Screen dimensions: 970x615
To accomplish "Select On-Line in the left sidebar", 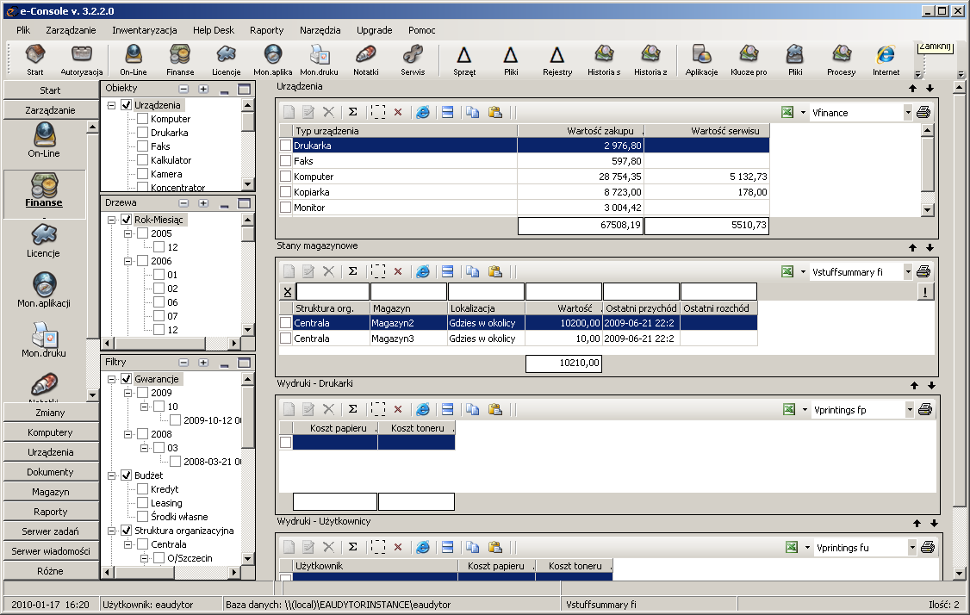I will (44, 140).
